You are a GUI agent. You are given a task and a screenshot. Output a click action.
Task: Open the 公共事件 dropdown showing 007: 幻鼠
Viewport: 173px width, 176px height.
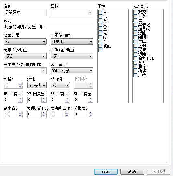click(72, 71)
